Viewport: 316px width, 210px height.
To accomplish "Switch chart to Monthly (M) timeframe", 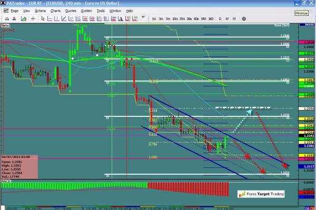I will click(234, 19).
